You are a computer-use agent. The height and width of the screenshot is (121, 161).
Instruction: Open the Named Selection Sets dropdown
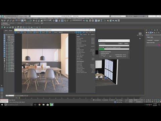pos(77,21)
